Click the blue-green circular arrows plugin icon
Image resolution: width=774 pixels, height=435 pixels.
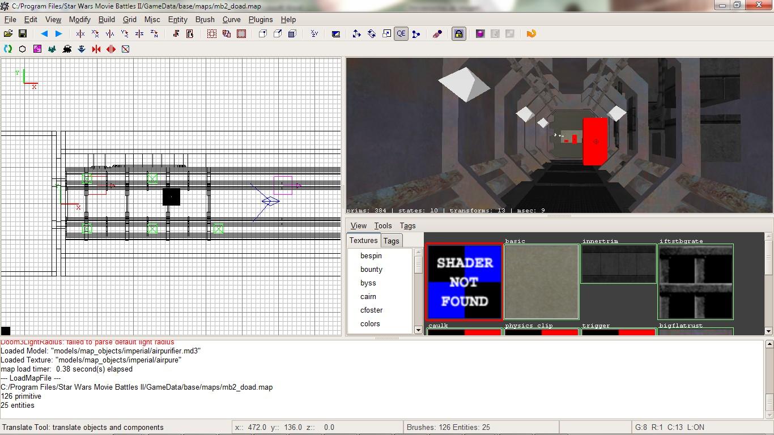(x=8, y=49)
